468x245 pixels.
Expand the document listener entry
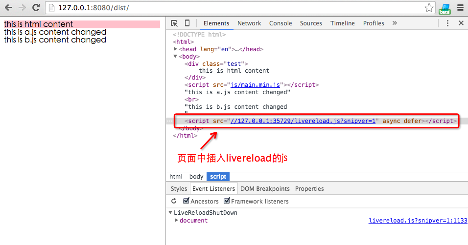click(176, 220)
